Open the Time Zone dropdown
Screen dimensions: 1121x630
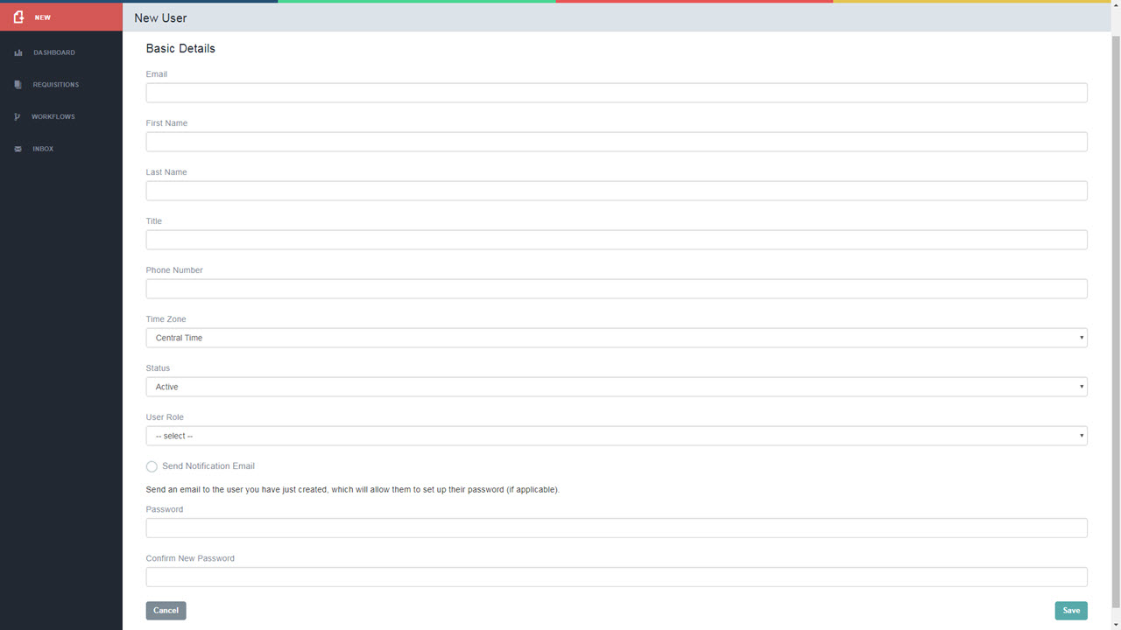pos(617,338)
